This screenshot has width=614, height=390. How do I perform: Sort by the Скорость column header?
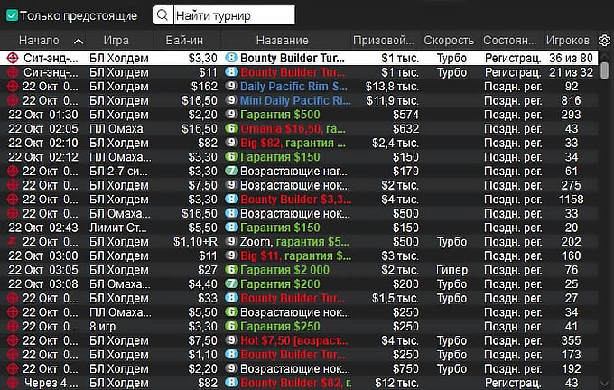point(449,41)
